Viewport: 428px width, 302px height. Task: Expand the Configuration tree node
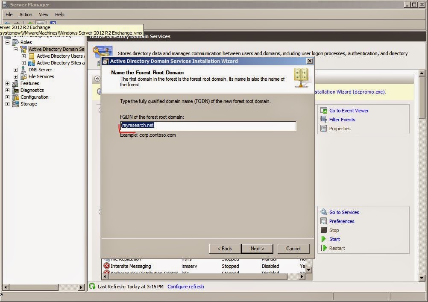pyautogui.click(x=7, y=97)
